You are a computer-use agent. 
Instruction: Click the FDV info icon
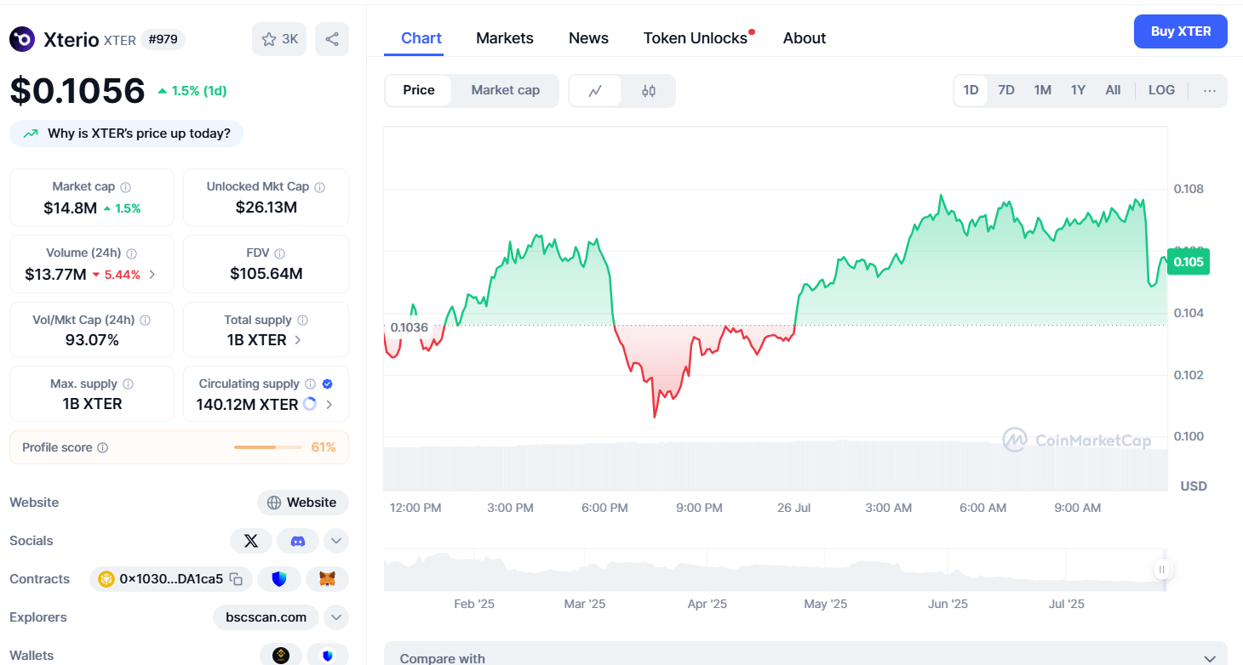point(280,253)
